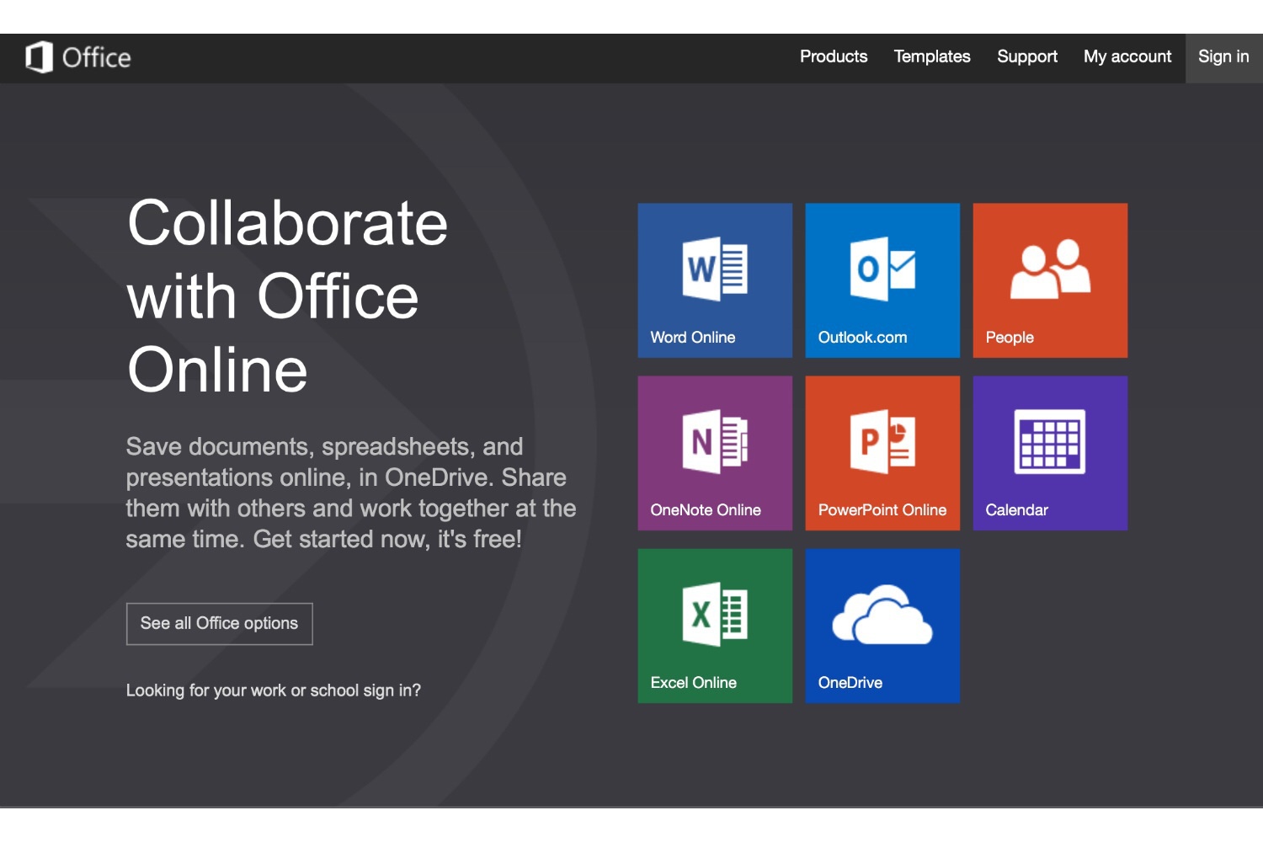Launch Outlook.com from the envelope icon
Viewport: 1263px width, 842px height.
pyautogui.click(x=882, y=269)
